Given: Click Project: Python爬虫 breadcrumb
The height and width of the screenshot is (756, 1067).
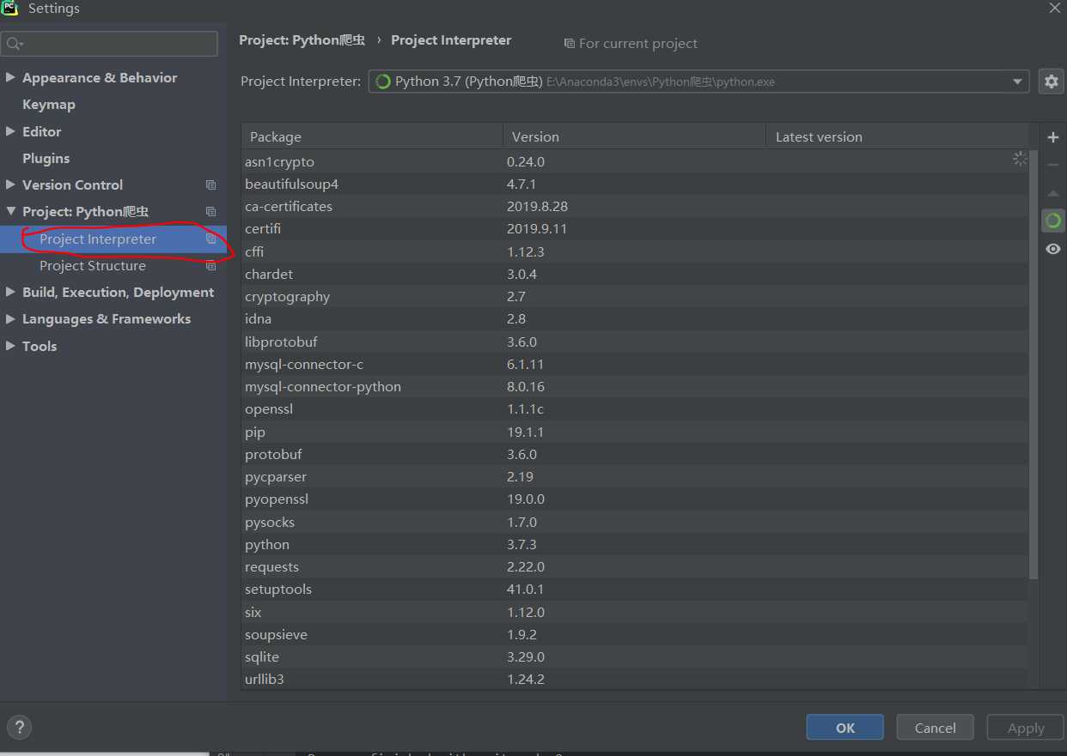Looking at the screenshot, I should point(302,40).
